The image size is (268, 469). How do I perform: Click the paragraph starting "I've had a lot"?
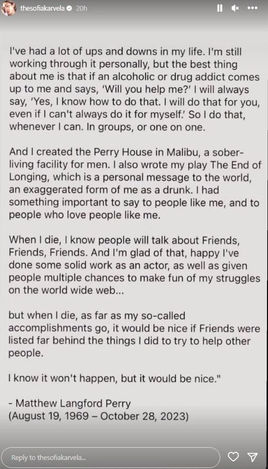pos(134,89)
